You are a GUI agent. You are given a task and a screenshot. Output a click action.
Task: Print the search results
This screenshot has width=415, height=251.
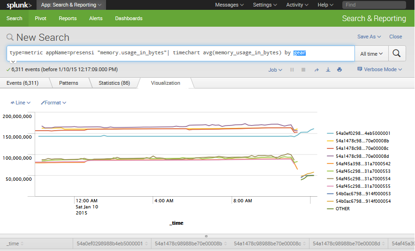pyautogui.click(x=340, y=70)
